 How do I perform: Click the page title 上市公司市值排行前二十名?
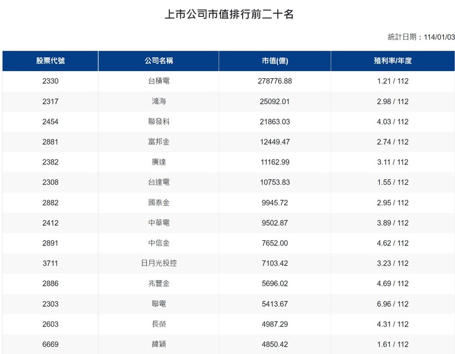pyautogui.click(x=229, y=14)
